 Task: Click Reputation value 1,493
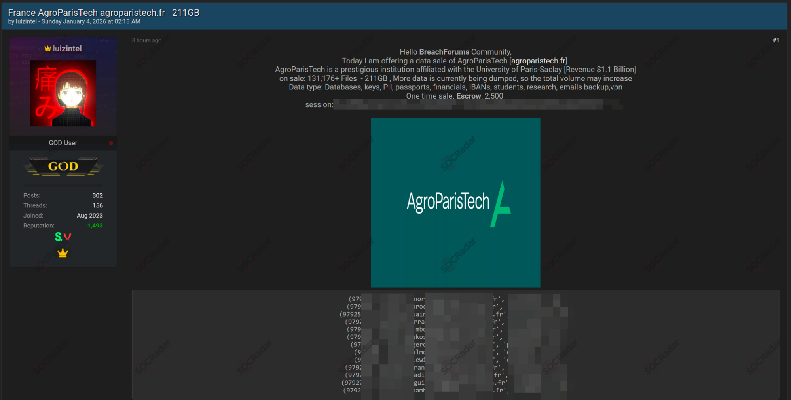tap(95, 226)
